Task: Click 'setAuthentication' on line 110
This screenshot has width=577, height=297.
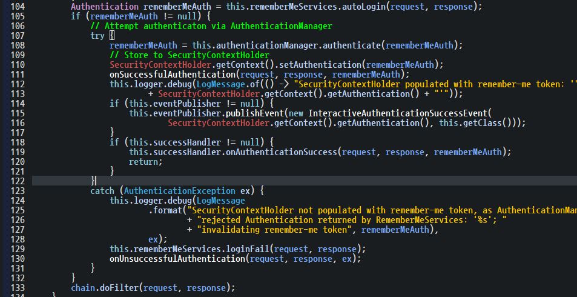Action: (320, 65)
